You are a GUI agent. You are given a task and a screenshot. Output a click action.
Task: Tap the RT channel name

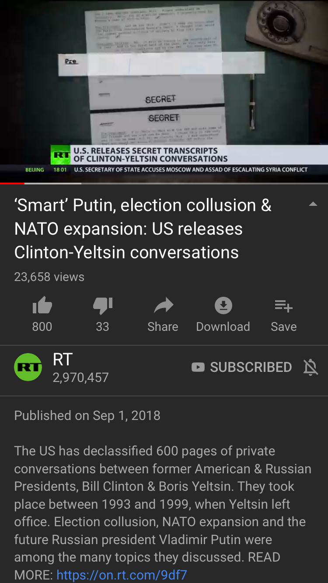[x=63, y=359]
